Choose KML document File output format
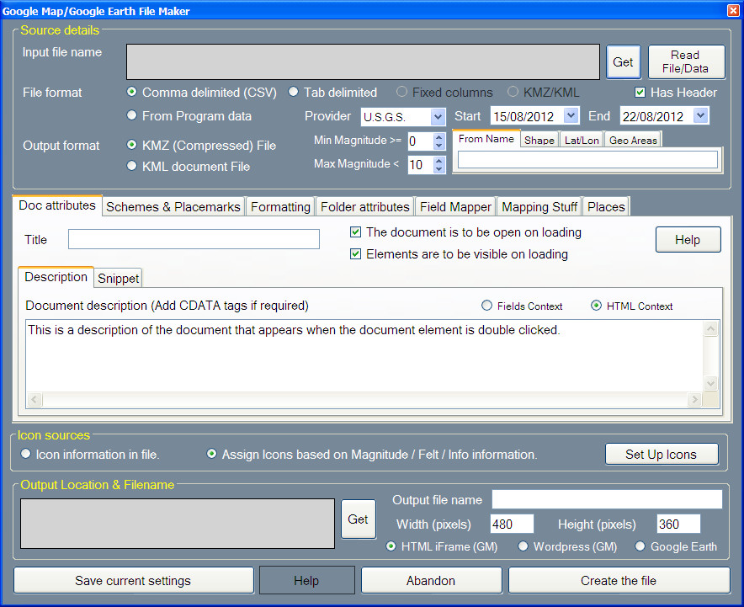The image size is (744, 607). coord(132,167)
